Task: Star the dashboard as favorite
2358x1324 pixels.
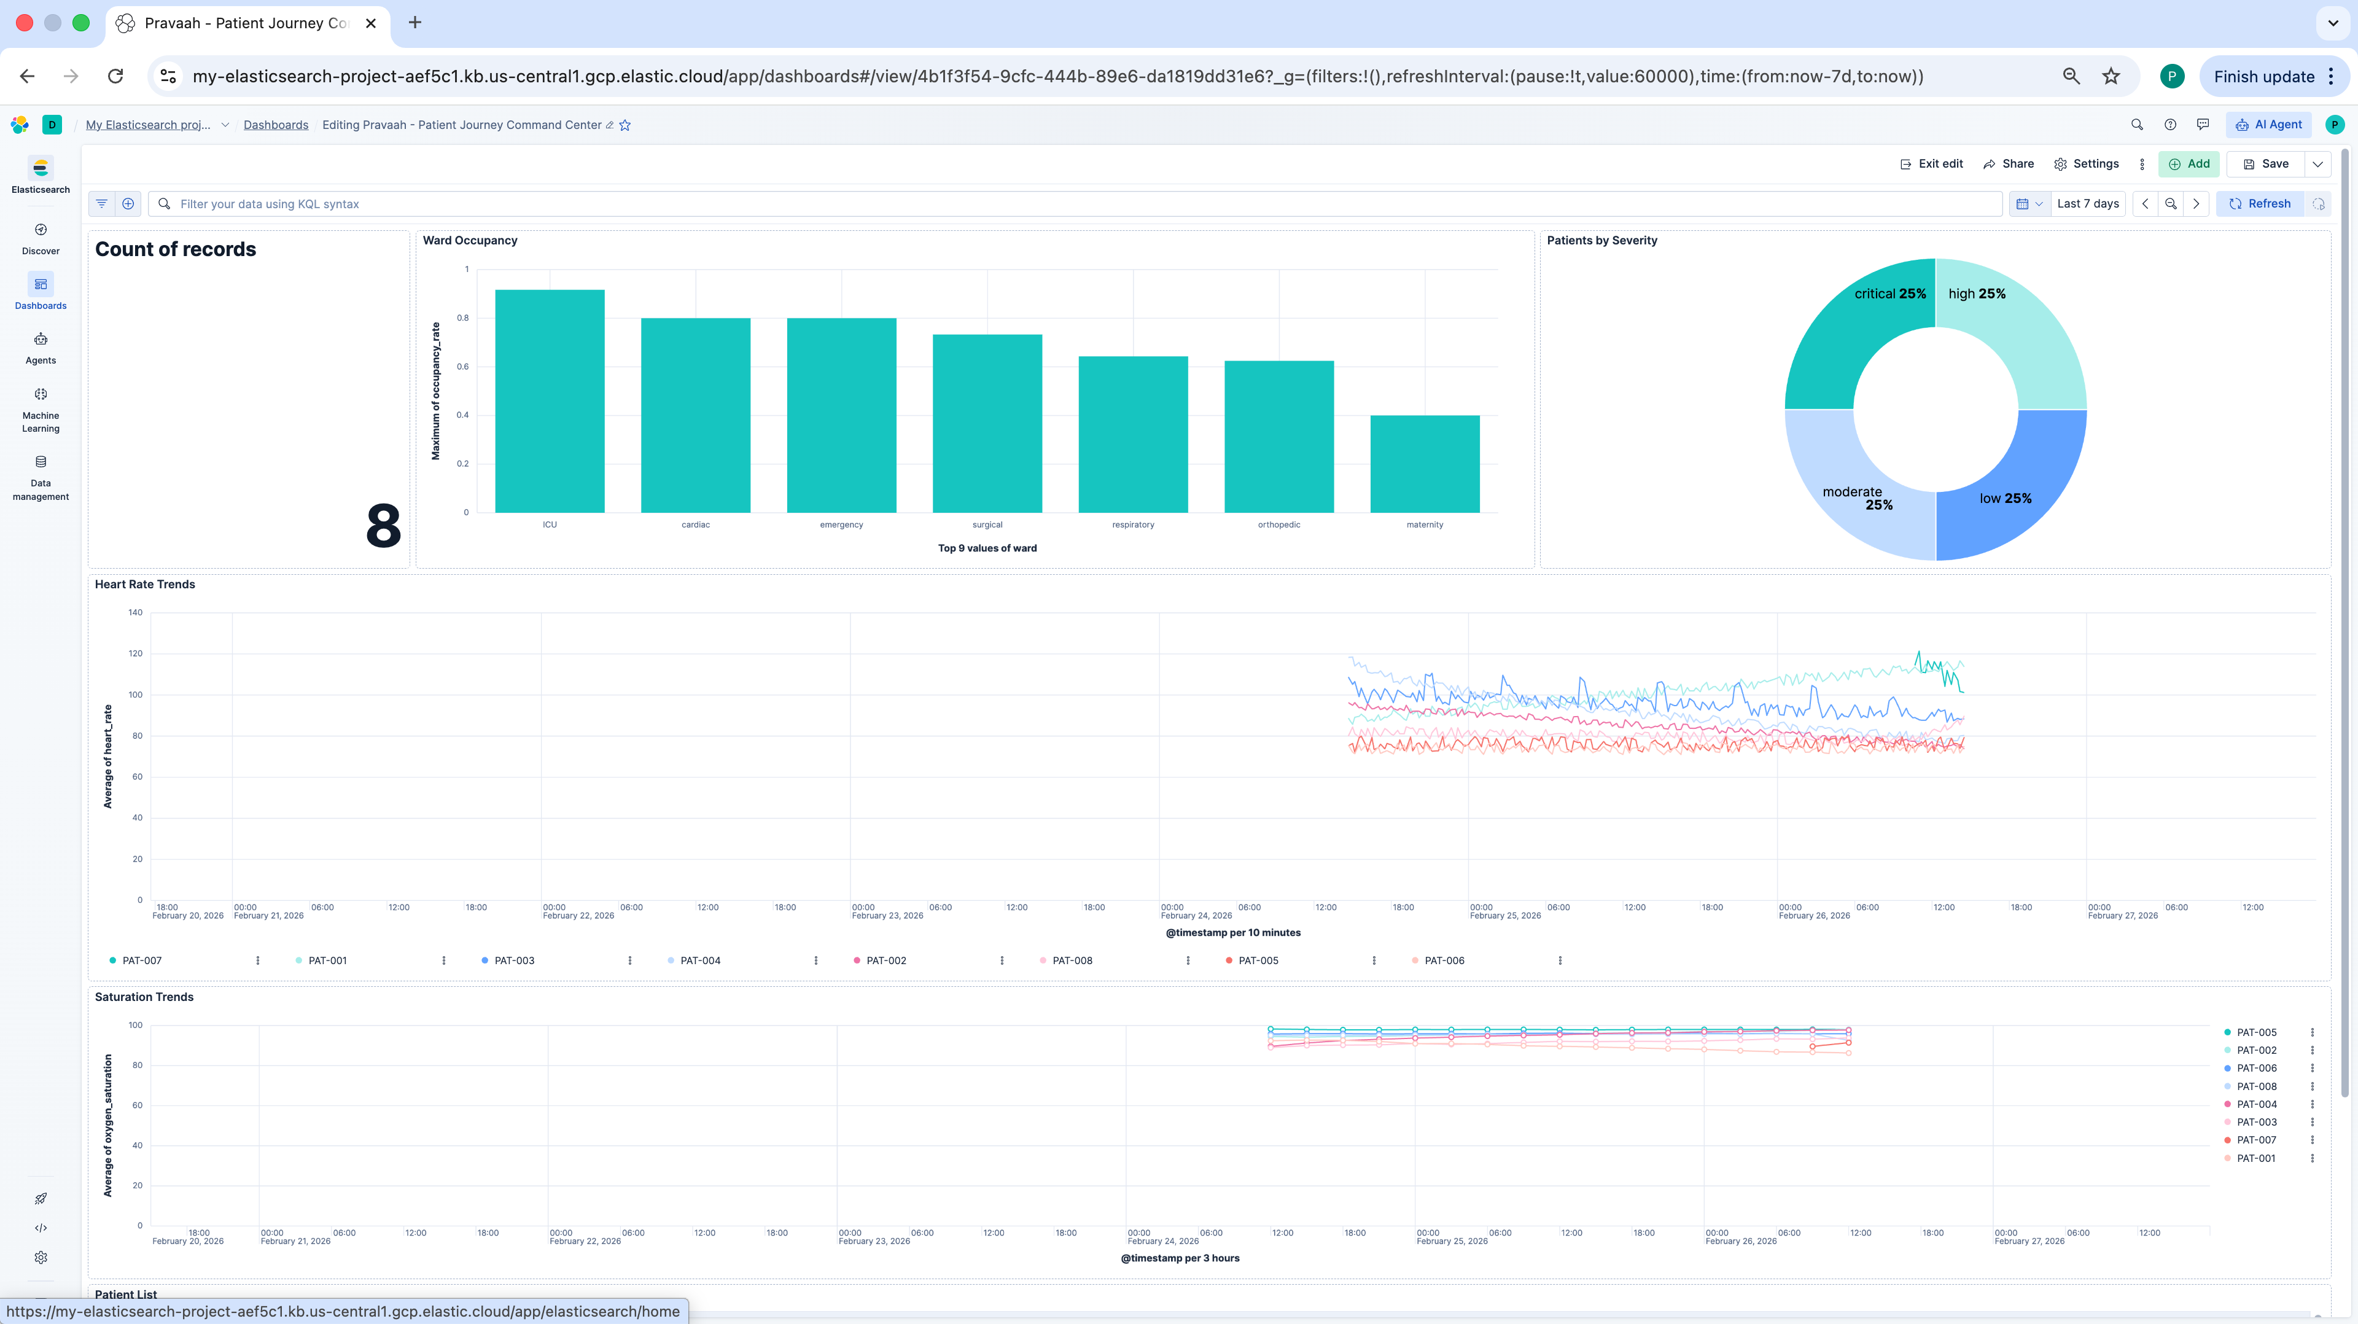Action: (x=625, y=125)
